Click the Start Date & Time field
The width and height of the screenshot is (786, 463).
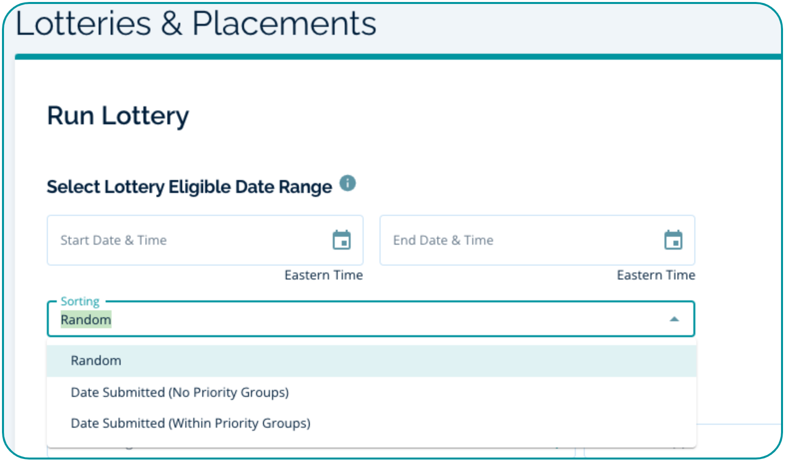(189, 240)
